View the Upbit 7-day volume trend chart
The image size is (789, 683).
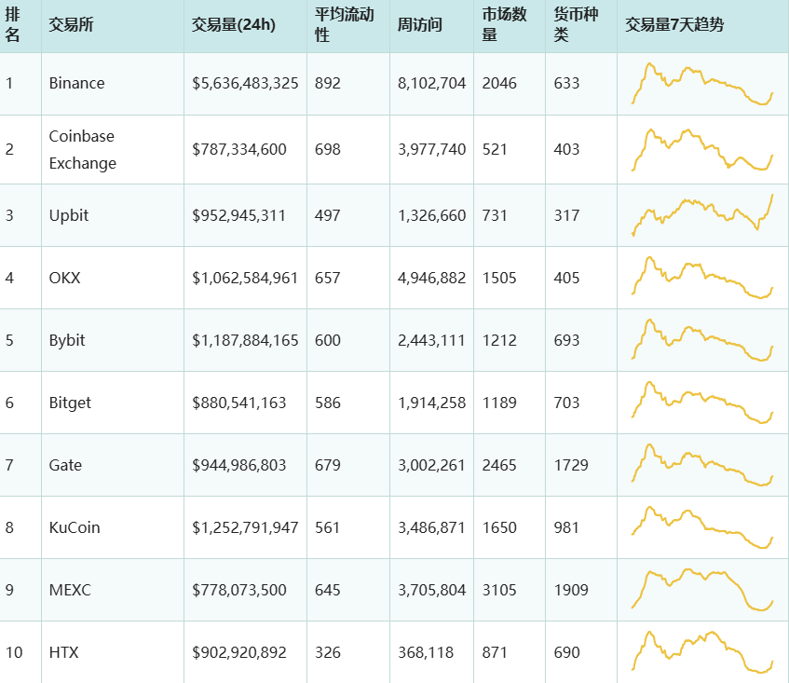tap(702, 215)
